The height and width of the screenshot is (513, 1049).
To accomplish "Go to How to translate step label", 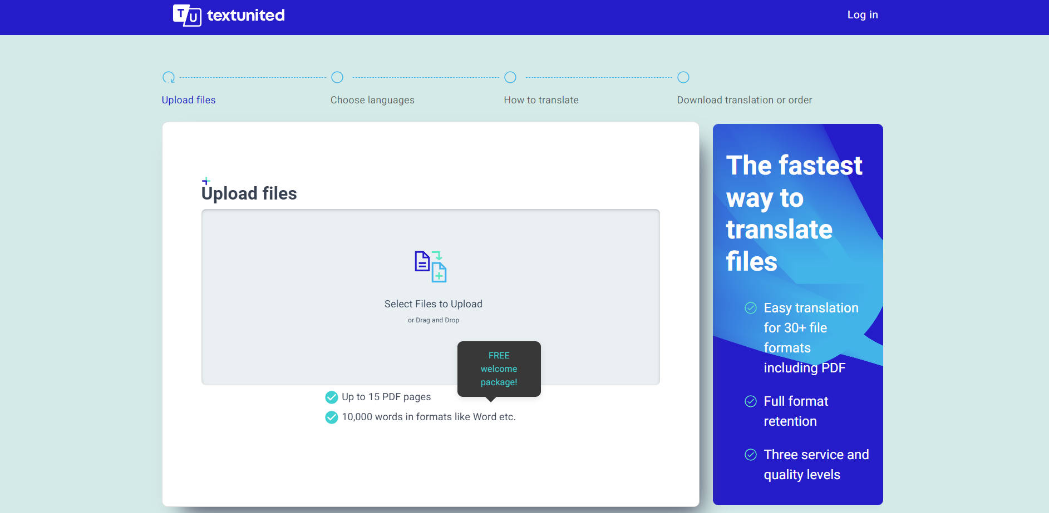I will click(541, 100).
